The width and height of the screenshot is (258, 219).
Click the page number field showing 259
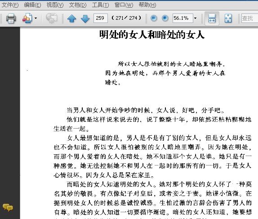coord(101,18)
